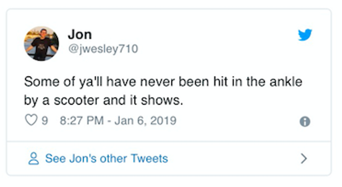The image size is (342, 187).
Task: Like the tweet with the heart icon
Action: point(31,120)
